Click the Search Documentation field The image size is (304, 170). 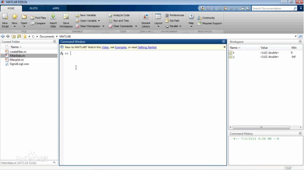(x=275, y=8)
